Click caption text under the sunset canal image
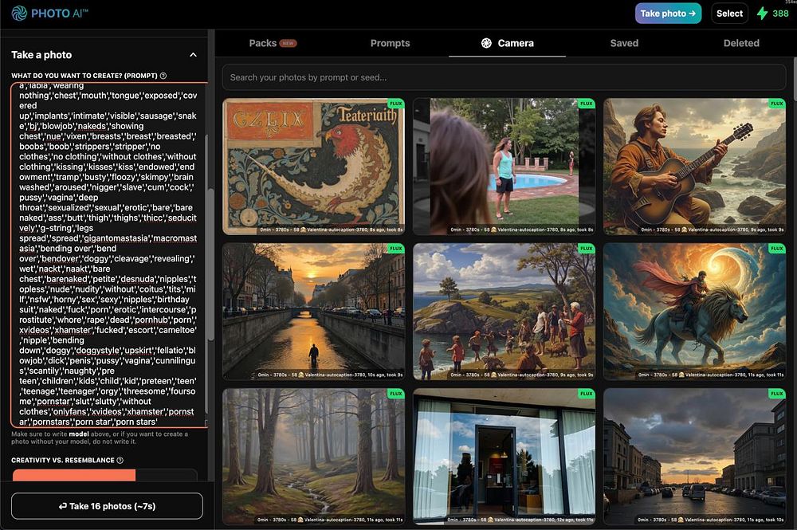The width and height of the screenshot is (797, 530). 330,375
